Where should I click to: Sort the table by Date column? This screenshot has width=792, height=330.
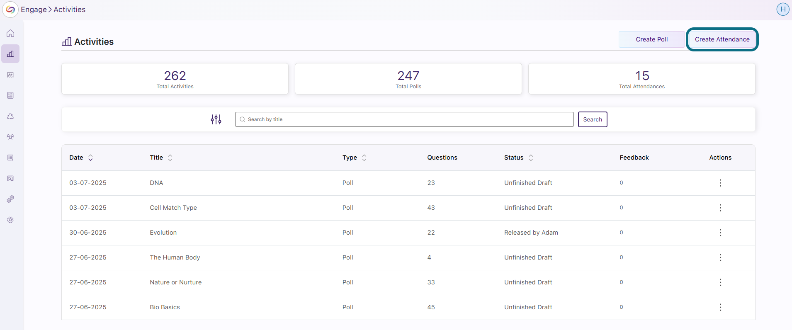(90, 158)
